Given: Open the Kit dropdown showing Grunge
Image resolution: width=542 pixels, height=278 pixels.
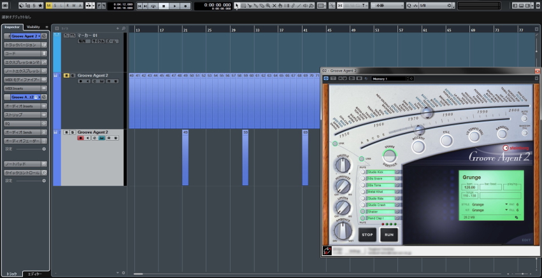Looking at the screenshot, I should 484,209.
